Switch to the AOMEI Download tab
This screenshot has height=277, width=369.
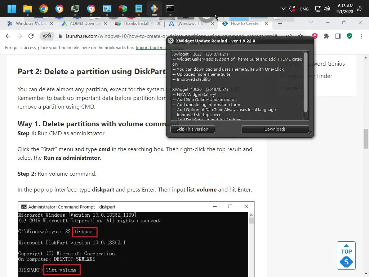tap(84, 23)
